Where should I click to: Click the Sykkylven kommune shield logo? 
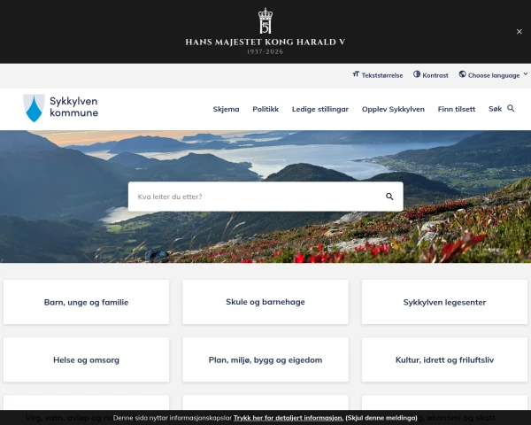tap(34, 108)
